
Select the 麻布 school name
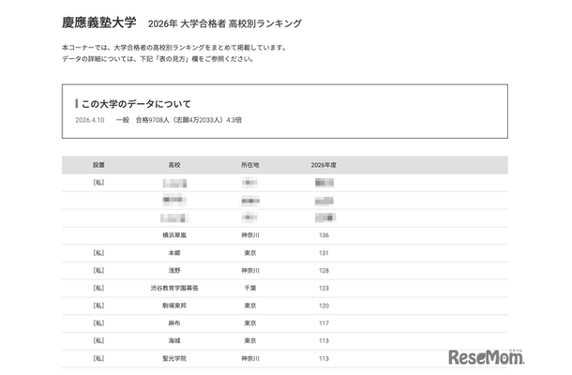click(x=174, y=322)
